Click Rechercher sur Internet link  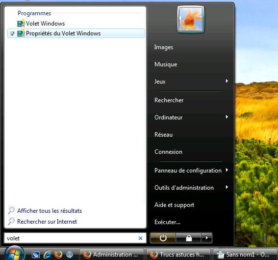click(47, 222)
